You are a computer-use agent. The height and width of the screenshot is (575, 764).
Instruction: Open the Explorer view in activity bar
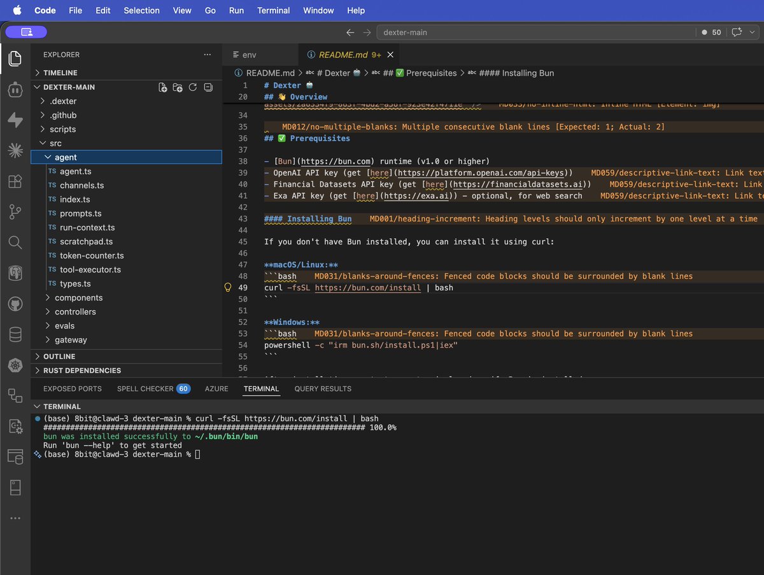[x=15, y=59]
